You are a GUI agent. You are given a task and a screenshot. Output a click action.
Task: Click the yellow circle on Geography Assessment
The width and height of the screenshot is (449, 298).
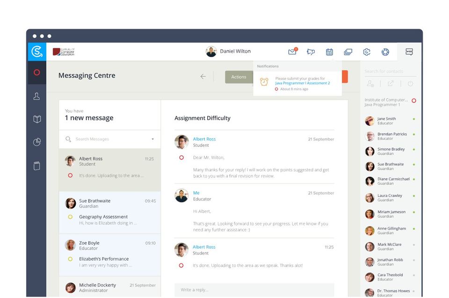70,217
